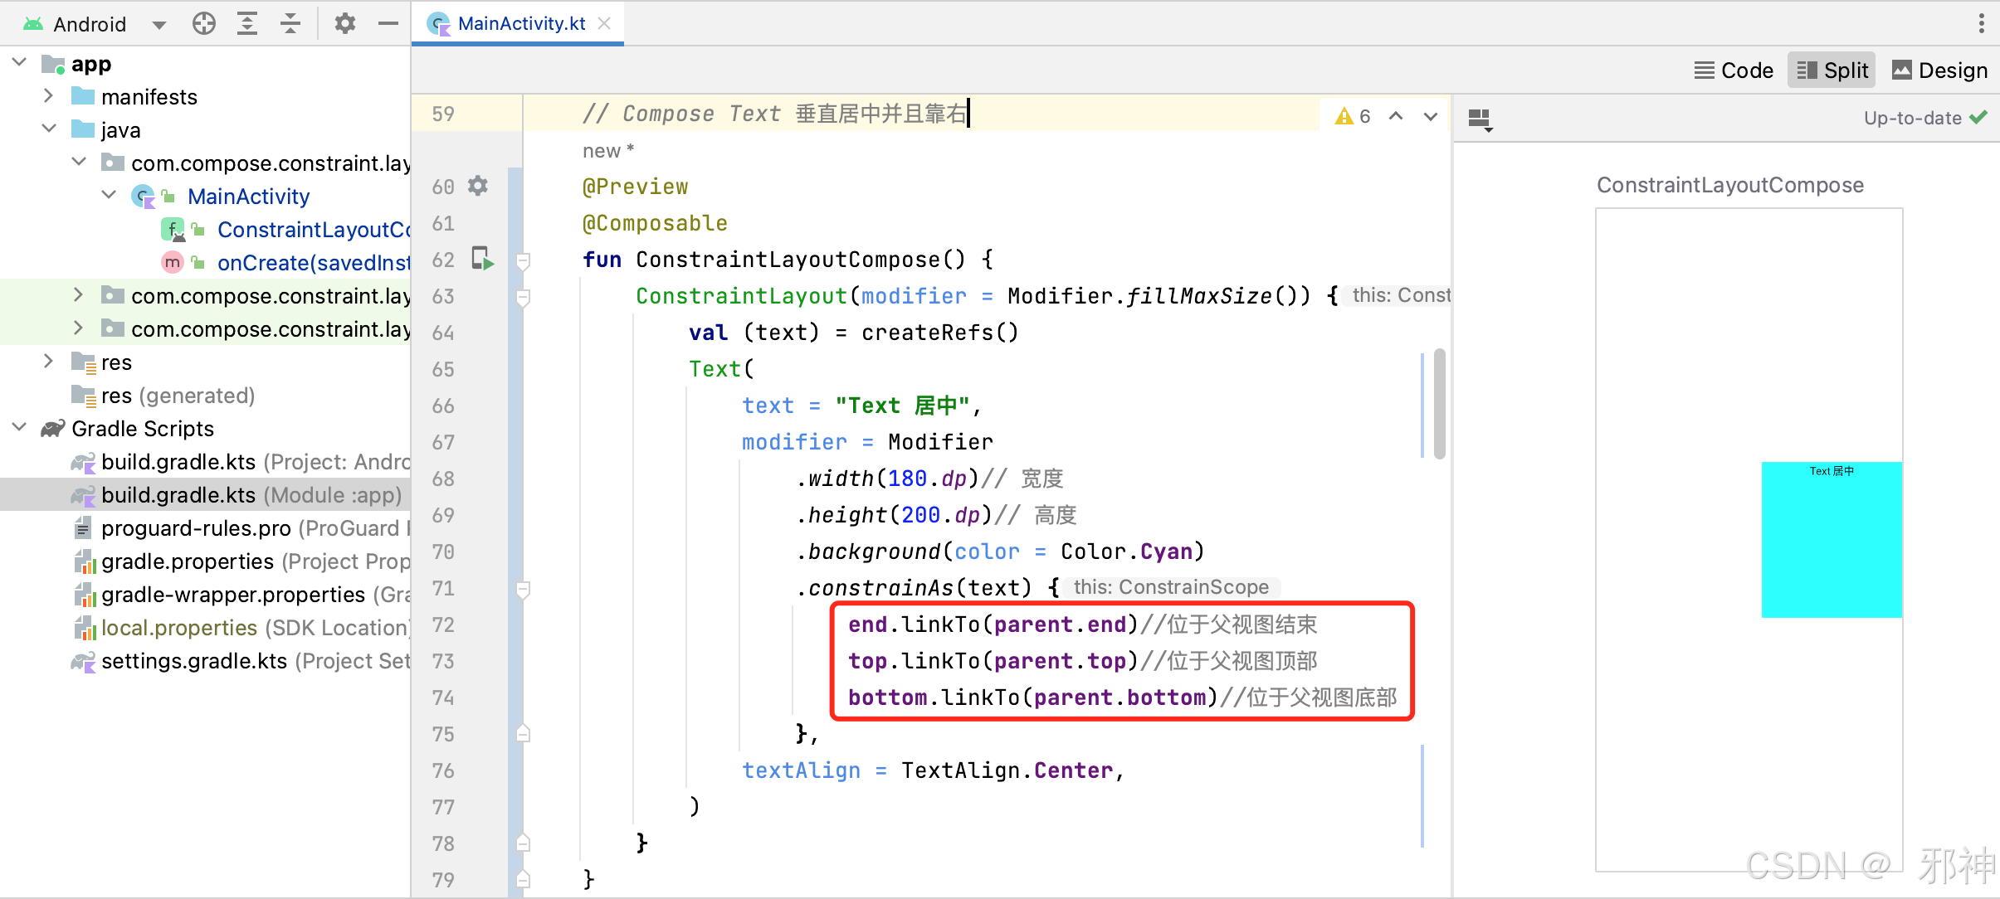2000x899 pixels.
Task: Click the select opened file target icon
Action: [203, 24]
